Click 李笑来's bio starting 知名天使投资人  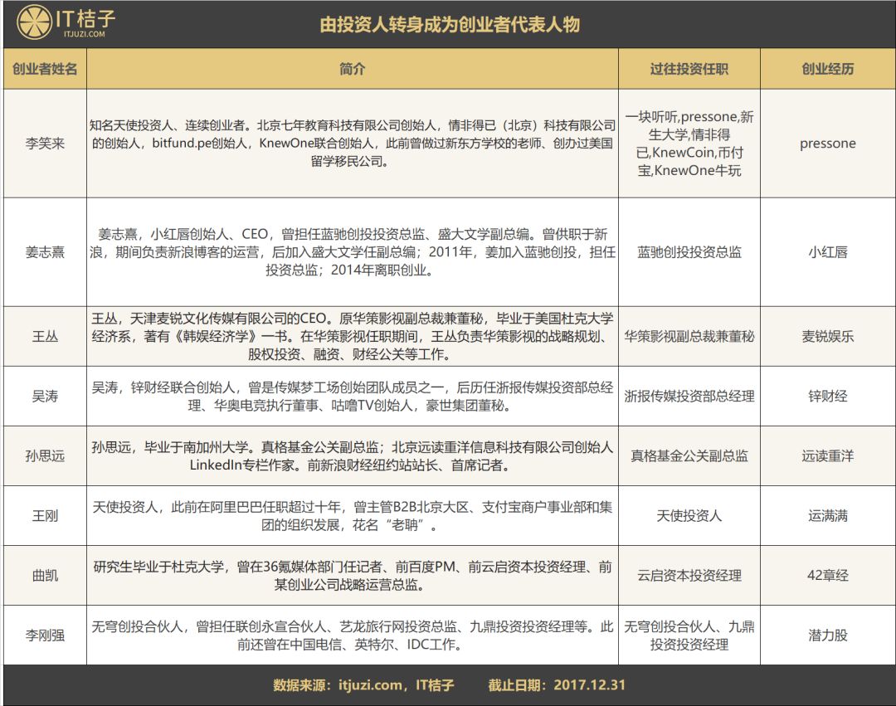[352, 143]
